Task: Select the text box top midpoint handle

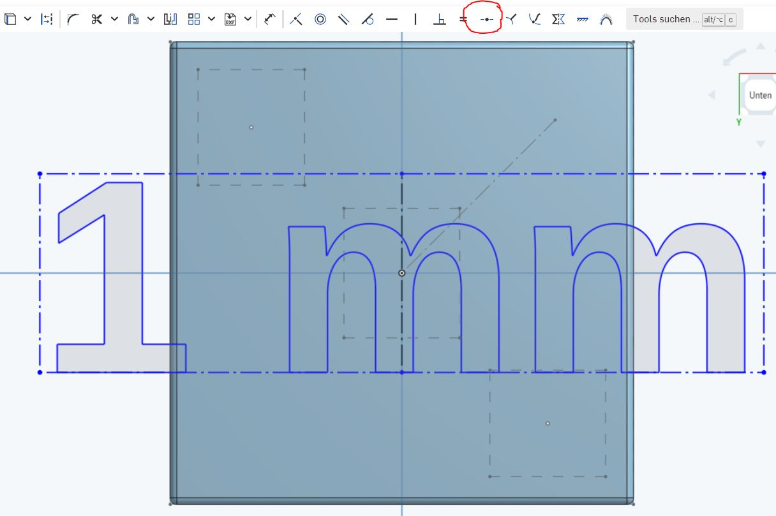Action: [x=401, y=173]
